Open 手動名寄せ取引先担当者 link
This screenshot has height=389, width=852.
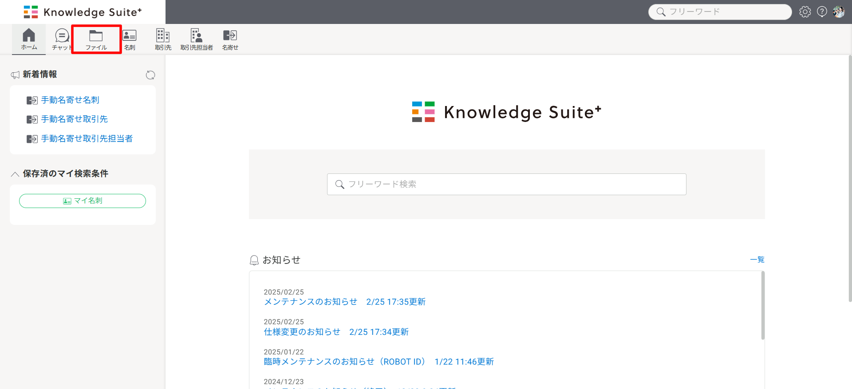point(87,139)
